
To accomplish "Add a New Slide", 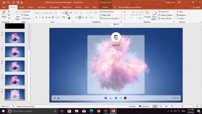I will coord(18,15).
